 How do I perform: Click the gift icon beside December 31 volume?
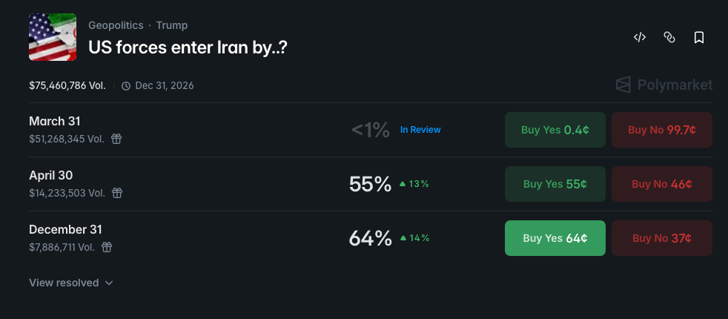pyautogui.click(x=107, y=247)
